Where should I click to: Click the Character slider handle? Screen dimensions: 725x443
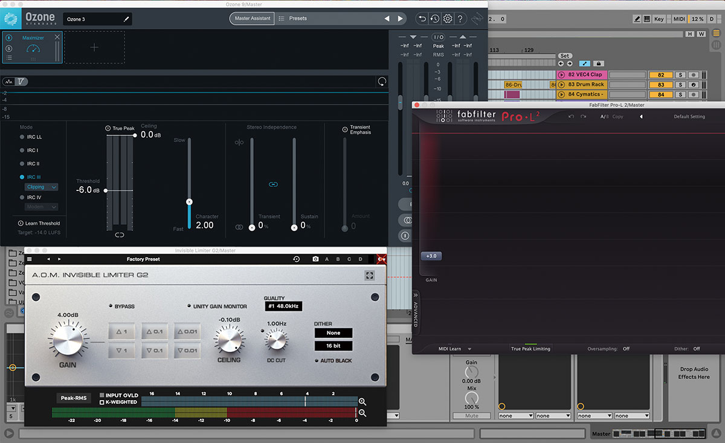pos(189,202)
